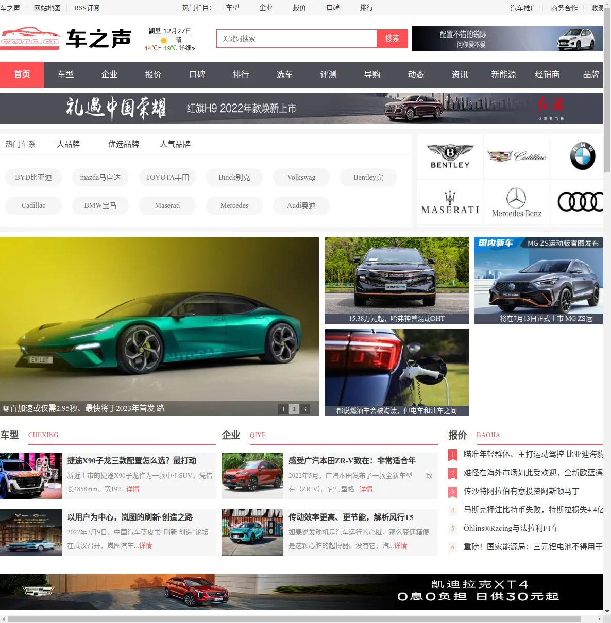Switch to the 大品牌 tab
611x623 pixels.
(68, 144)
